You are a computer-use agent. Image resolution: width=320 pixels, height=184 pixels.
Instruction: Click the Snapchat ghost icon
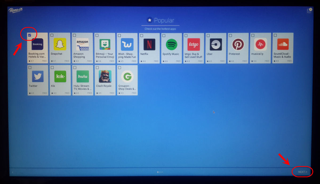[60, 44]
